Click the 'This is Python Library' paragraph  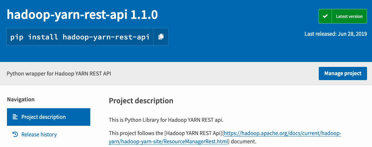point(166,120)
